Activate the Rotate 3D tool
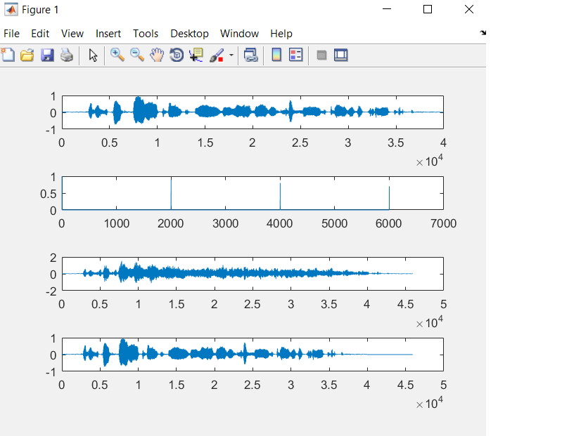The height and width of the screenshot is (436, 562). [177, 55]
